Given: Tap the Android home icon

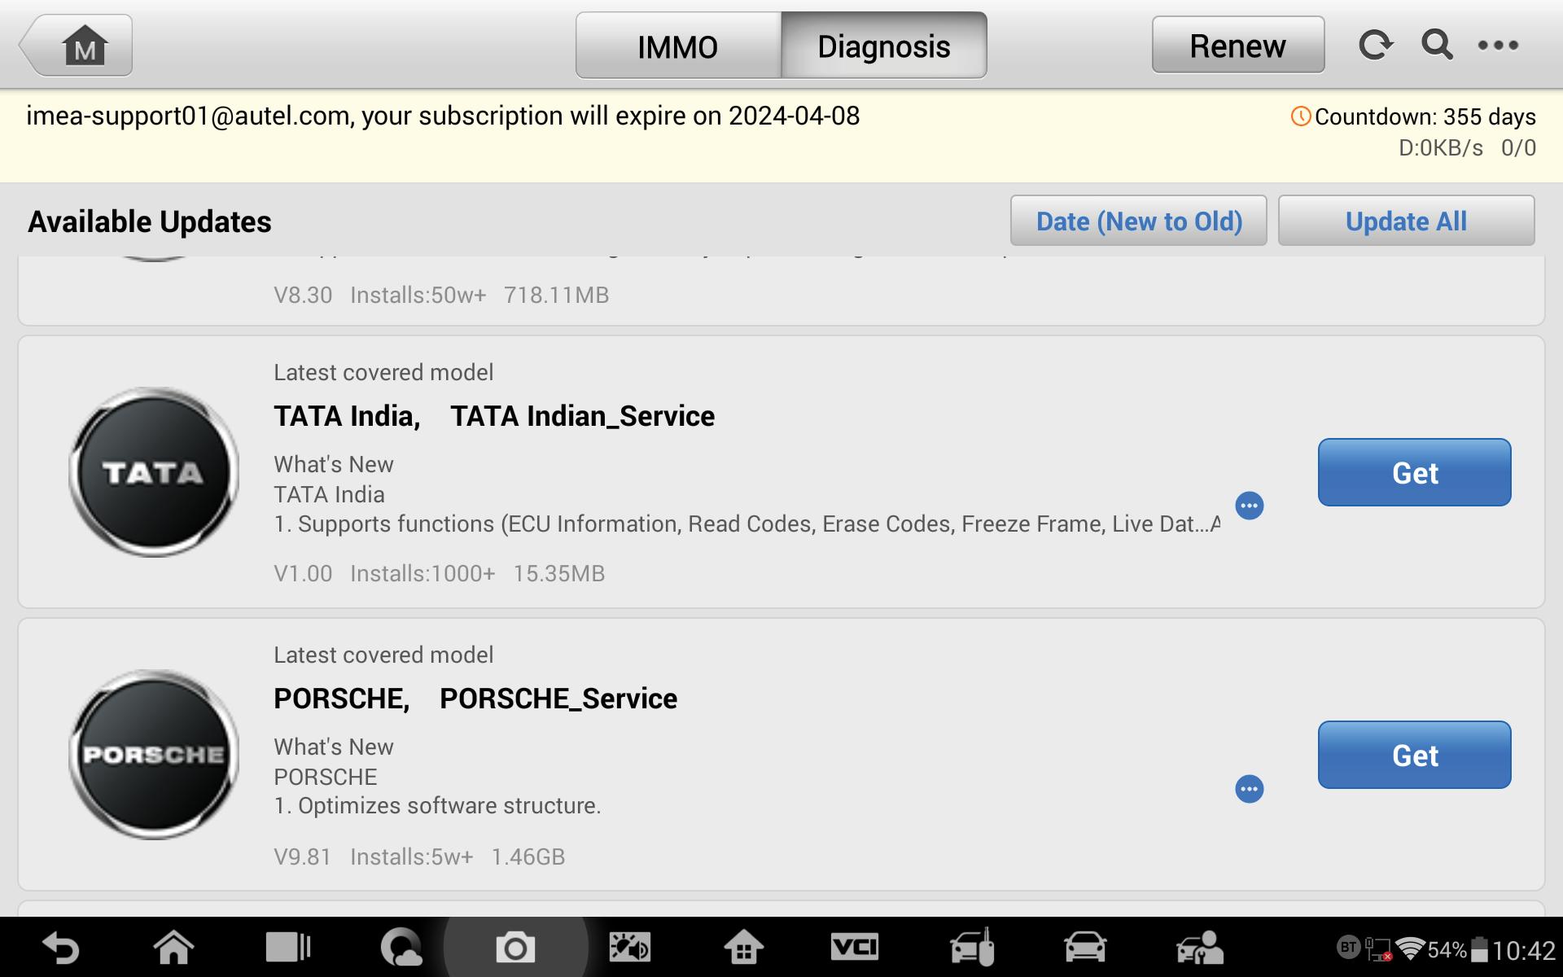Looking at the screenshot, I should [x=173, y=948].
